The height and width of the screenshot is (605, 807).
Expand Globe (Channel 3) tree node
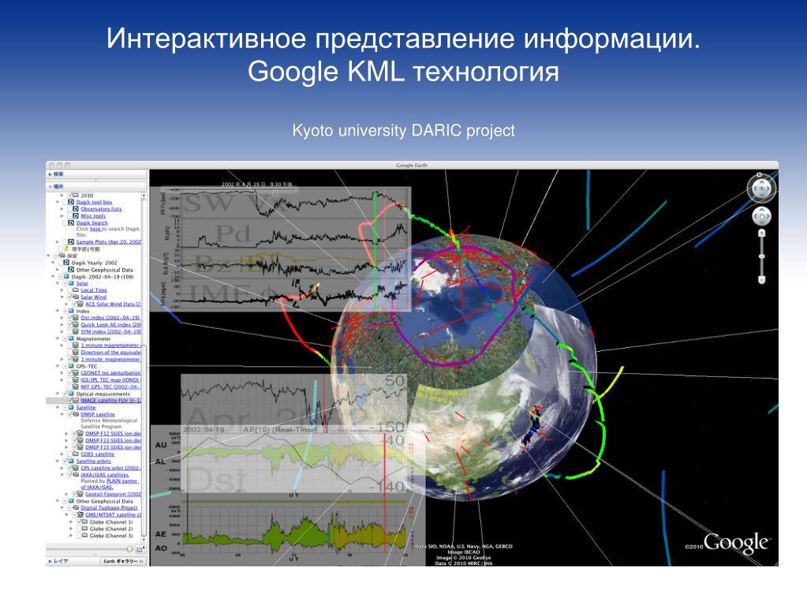(72, 536)
